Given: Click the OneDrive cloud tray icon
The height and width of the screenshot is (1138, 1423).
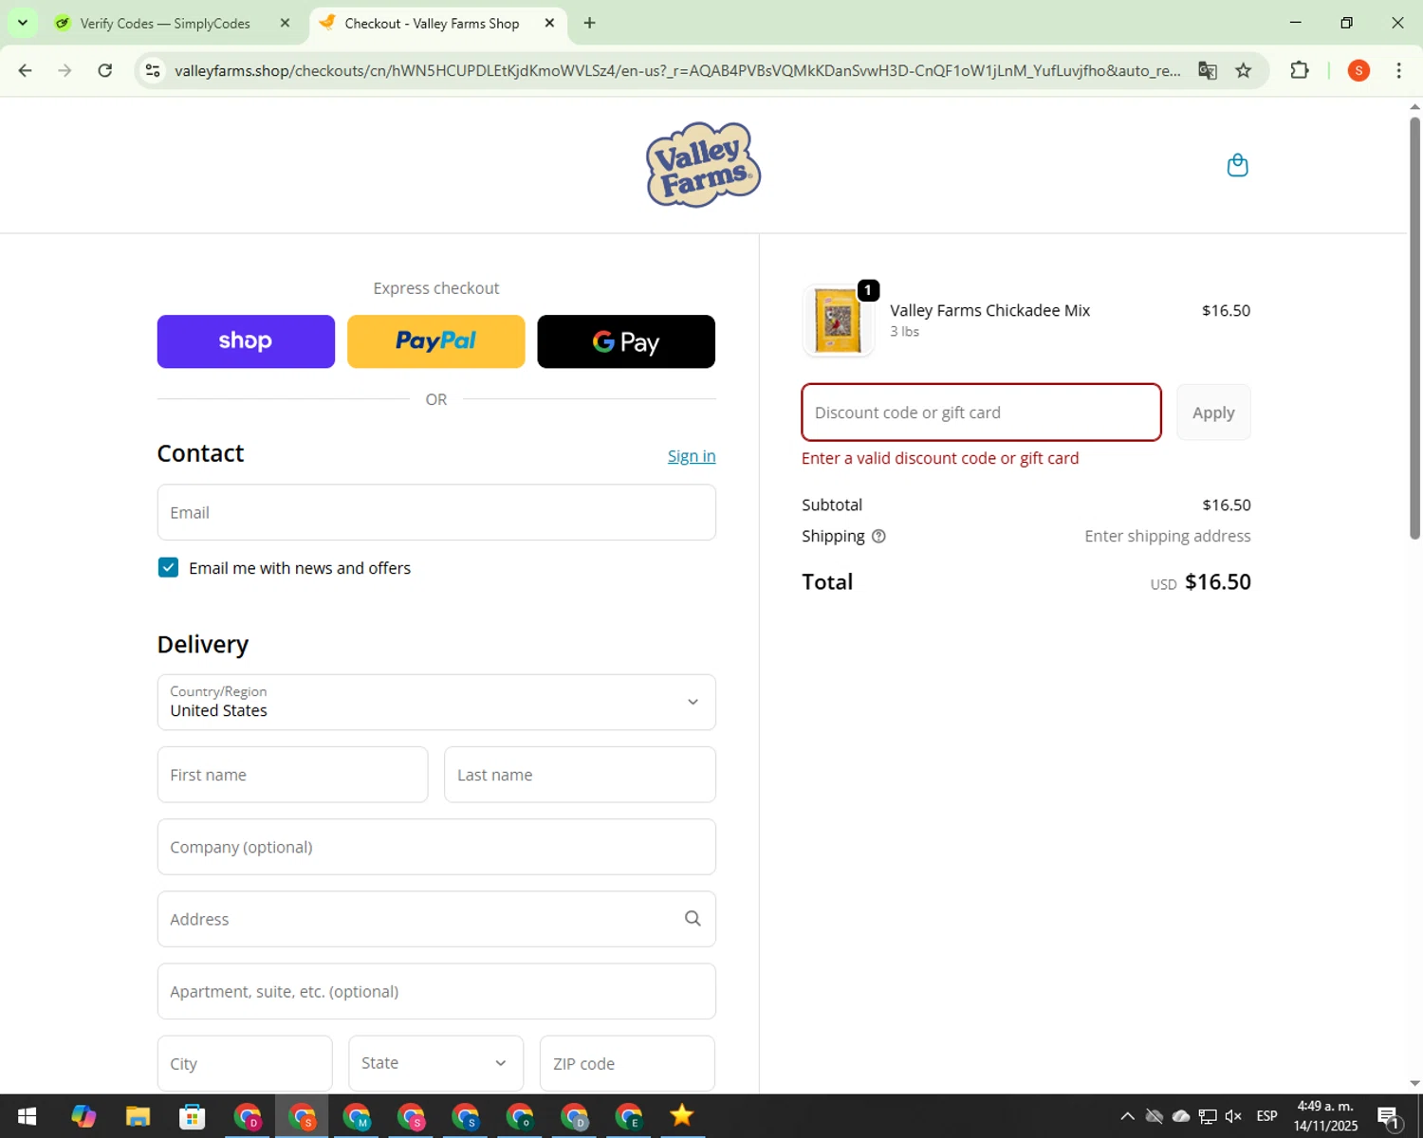Looking at the screenshot, I should (1180, 1116).
